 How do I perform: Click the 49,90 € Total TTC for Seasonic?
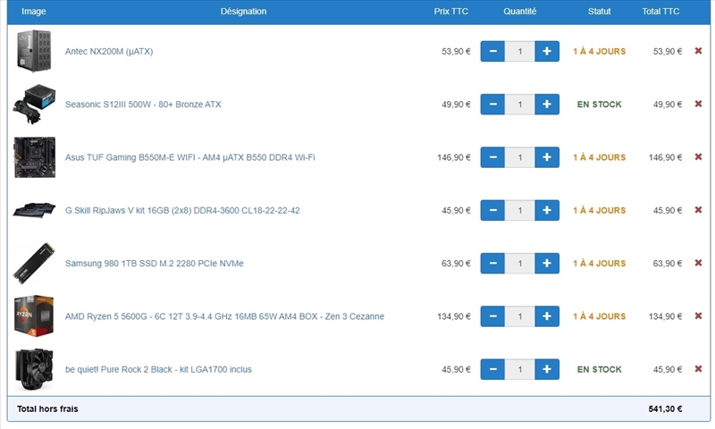pyautogui.click(x=668, y=105)
